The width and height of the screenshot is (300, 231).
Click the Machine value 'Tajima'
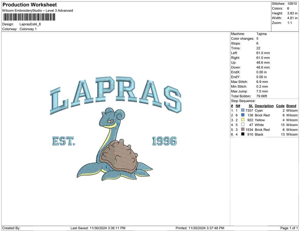click(261, 34)
